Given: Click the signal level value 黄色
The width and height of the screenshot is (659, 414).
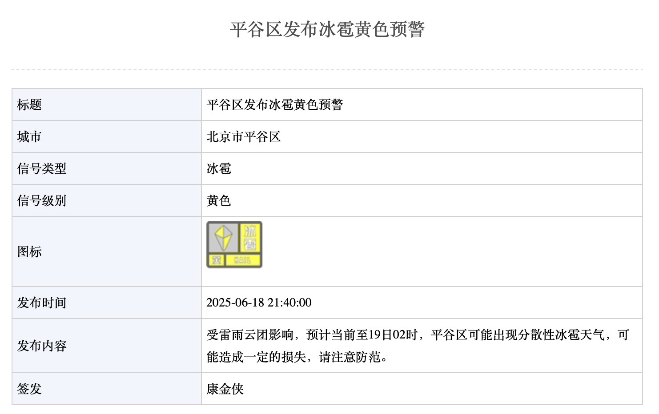Looking at the screenshot, I should [x=219, y=201].
